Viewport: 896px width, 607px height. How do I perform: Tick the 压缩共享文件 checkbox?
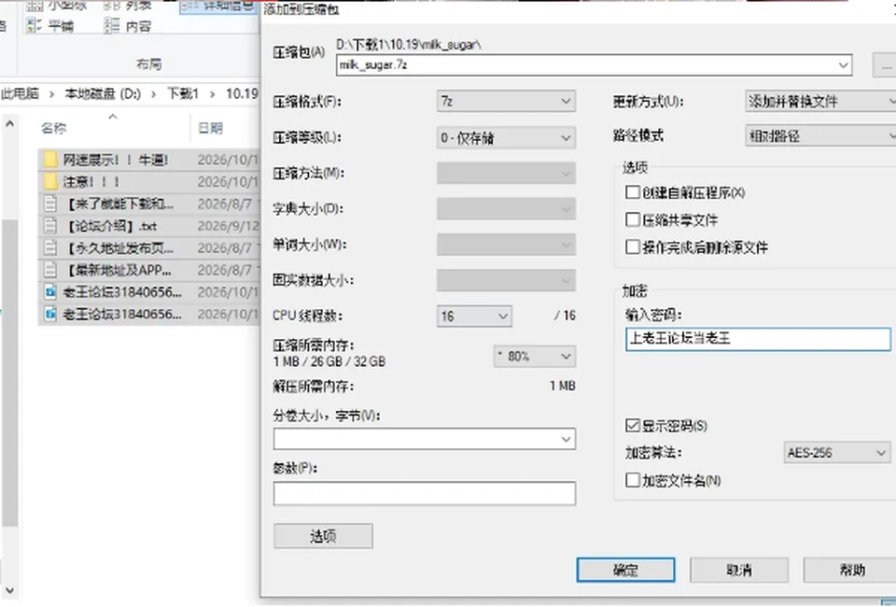coord(633,219)
